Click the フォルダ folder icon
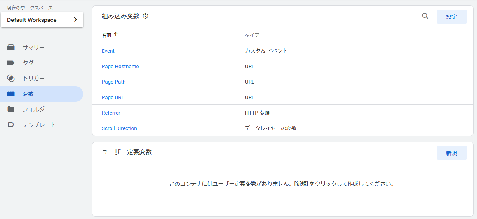 pyautogui.click(x=11, y=109)
